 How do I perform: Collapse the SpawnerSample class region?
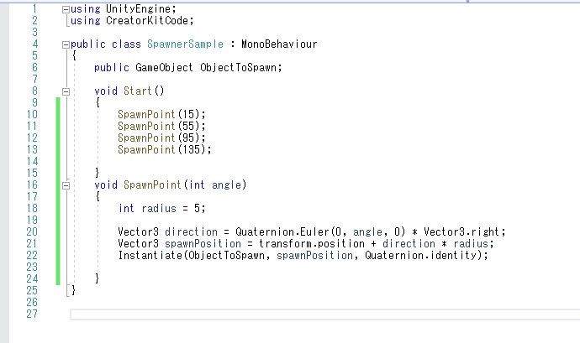[66, 44]
